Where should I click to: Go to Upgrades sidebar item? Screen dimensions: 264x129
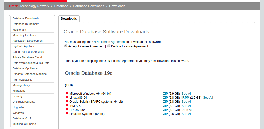[32, 108]
